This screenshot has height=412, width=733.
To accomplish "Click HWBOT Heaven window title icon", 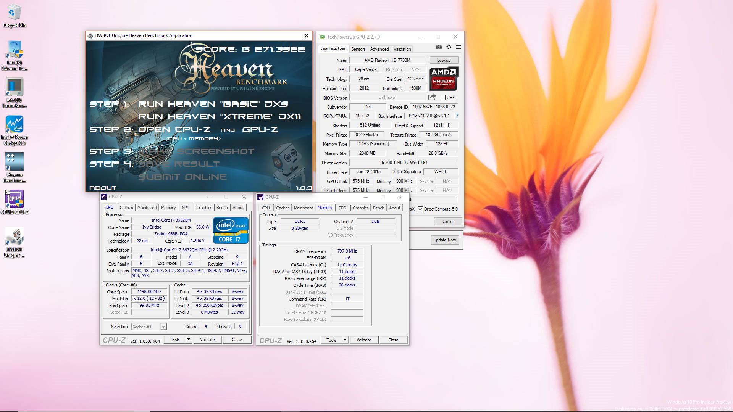I will coord(90,35).
